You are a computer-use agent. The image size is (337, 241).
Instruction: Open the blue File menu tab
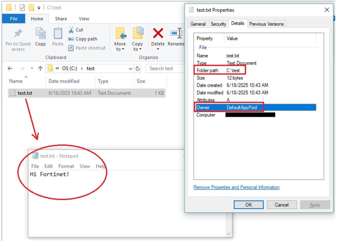click(13, 19)
